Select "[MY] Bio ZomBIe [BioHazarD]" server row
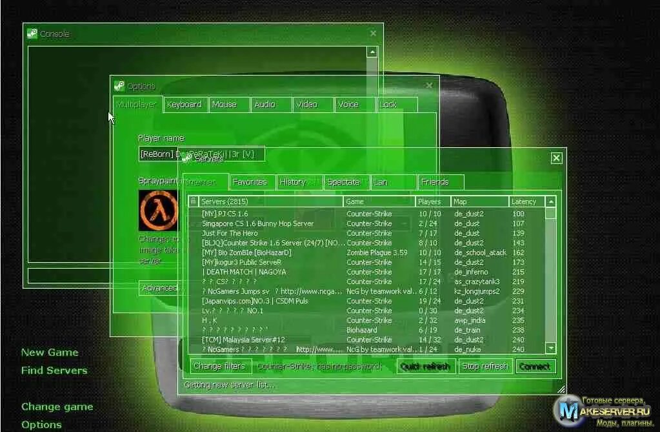This screenshot has height=432, width=660. [367, 252]
